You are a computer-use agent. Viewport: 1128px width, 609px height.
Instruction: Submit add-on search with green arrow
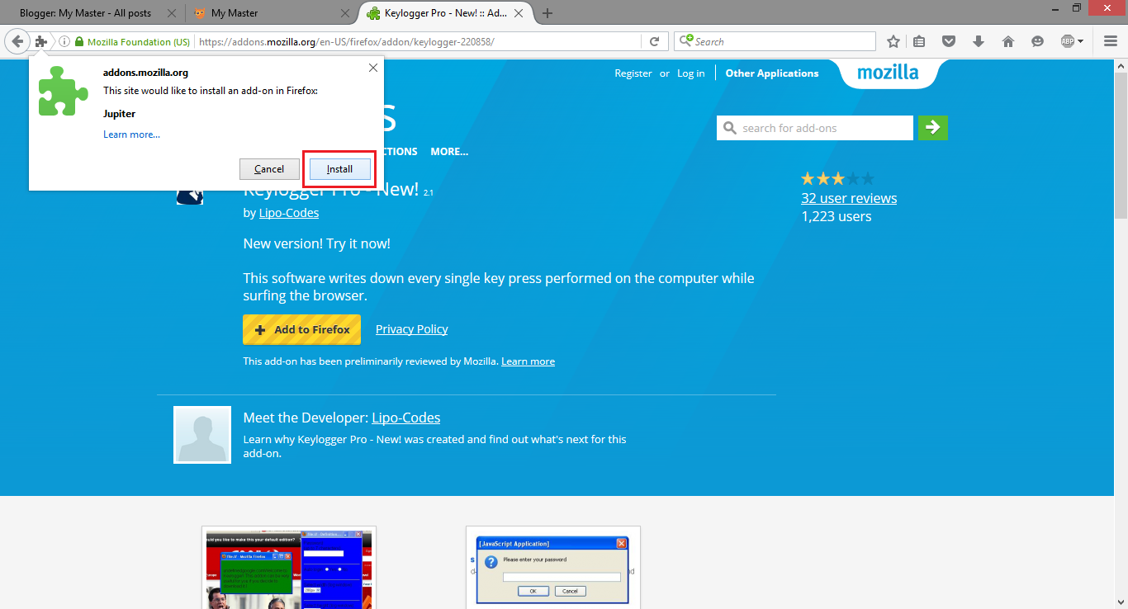point(932,128)
